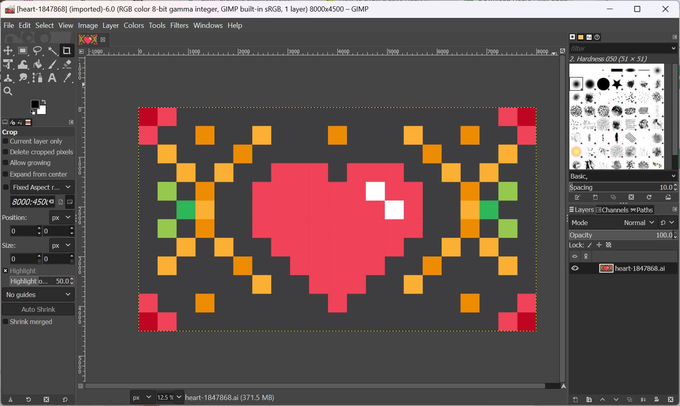Select the Unified Transform tool
This screenshot has width=680, height=406.
(8, 64)
